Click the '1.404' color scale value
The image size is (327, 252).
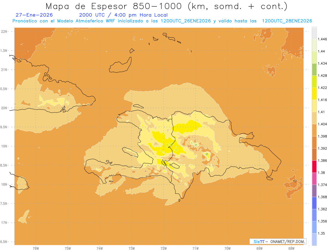coord(323,124)
